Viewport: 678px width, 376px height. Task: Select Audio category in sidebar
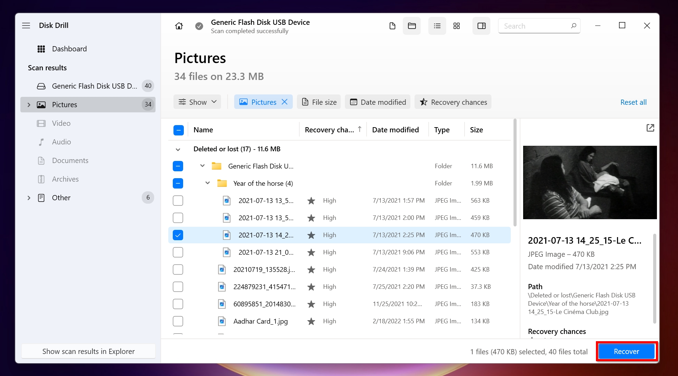[x=88, y=142]
